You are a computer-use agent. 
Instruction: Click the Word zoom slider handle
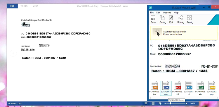coord(171,103)
